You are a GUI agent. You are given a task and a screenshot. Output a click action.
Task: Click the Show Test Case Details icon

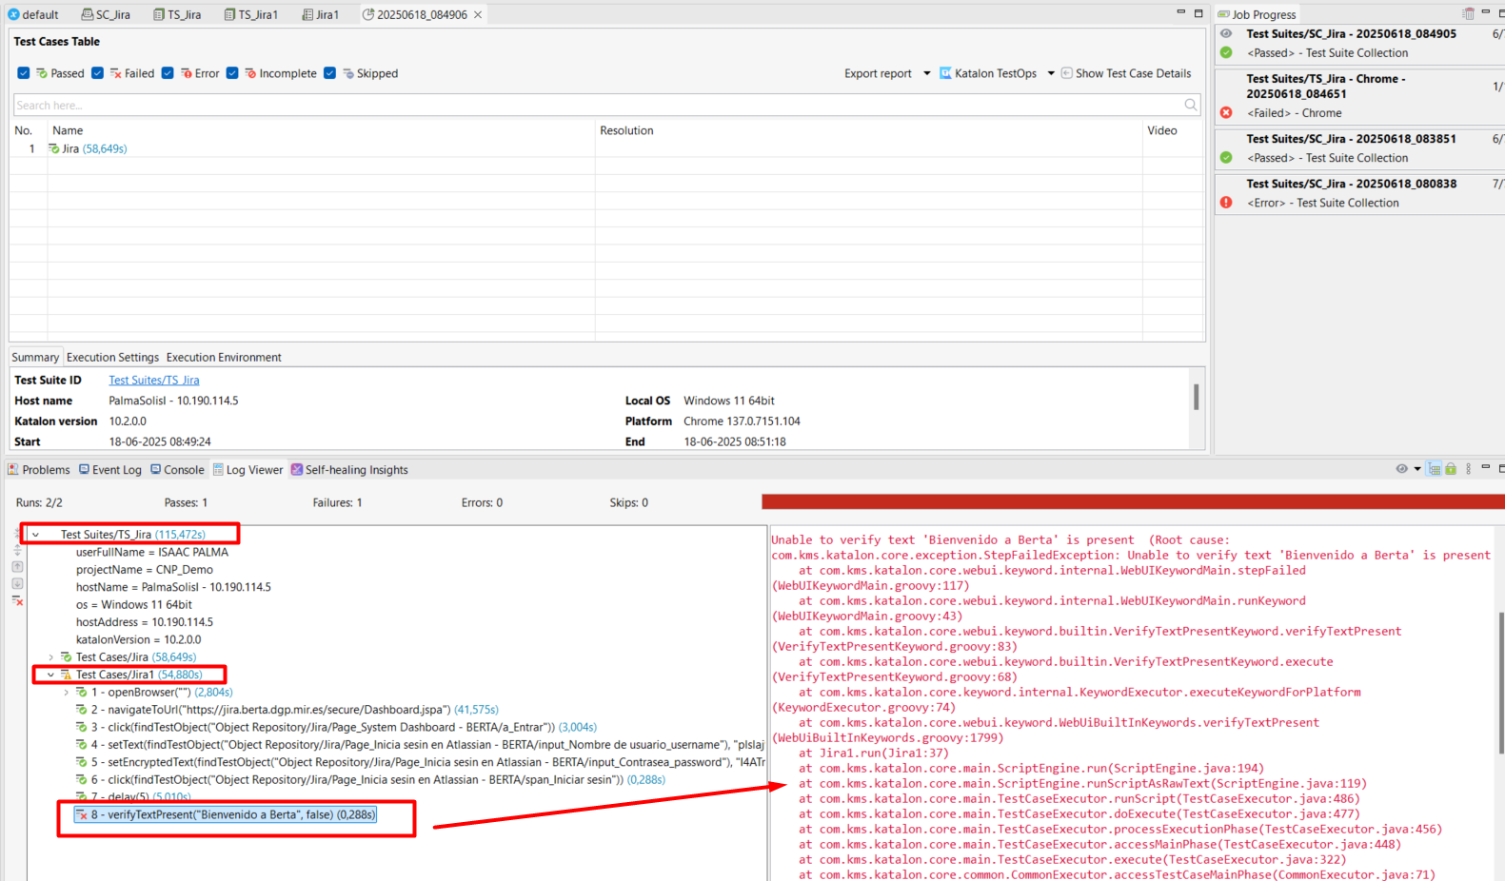coord(1067,73)
